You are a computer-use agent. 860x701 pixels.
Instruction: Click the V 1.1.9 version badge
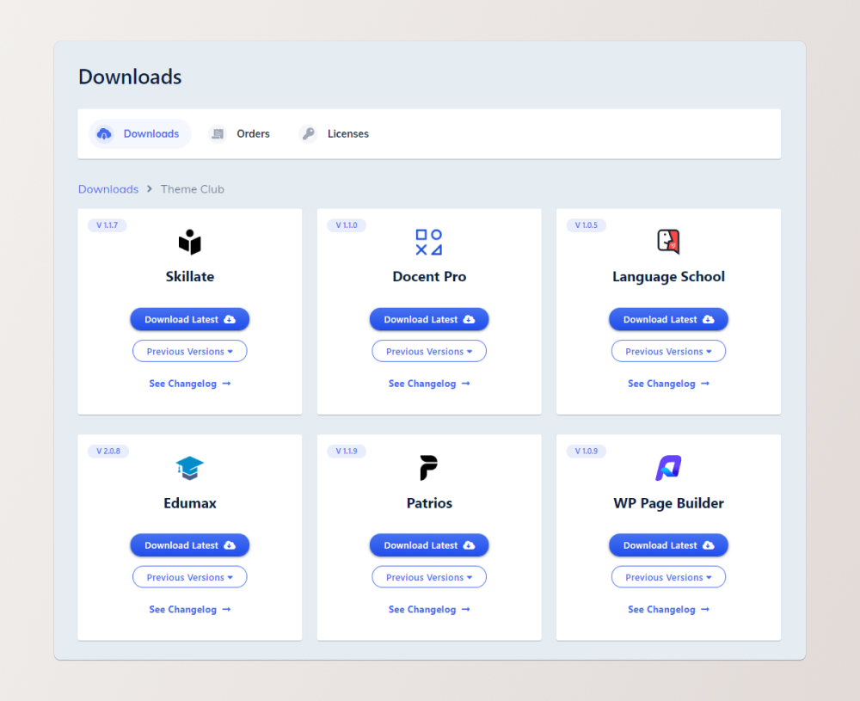point(347,451)
